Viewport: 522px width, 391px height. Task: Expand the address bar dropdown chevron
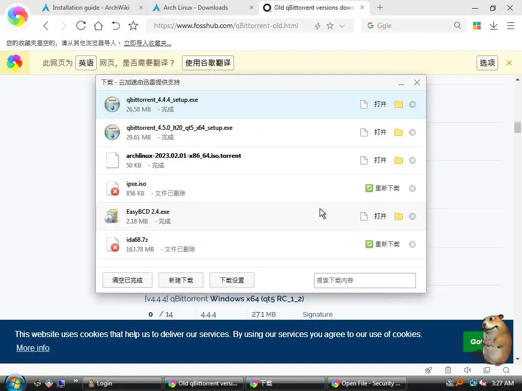(x=342, y=26)
